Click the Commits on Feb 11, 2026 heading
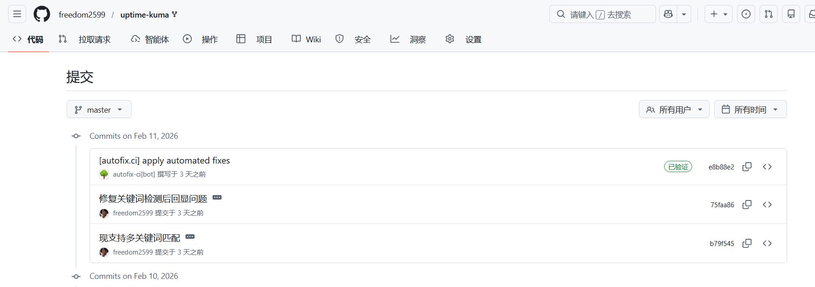The width and height of the screenshot is (815, 287). (134, 136)
